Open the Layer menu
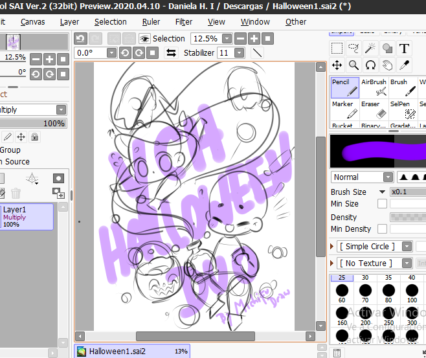 pyautogui.click(x=69, y=22)
